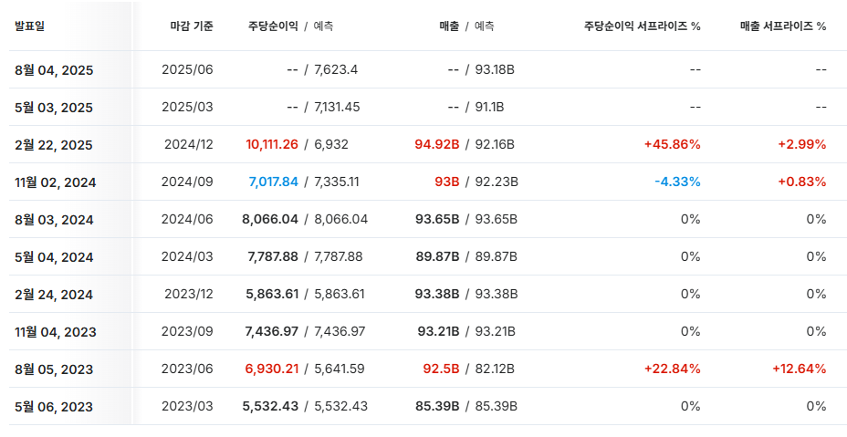
Task: Select the 11월 04, 2023 date cell
Action: 55,332
